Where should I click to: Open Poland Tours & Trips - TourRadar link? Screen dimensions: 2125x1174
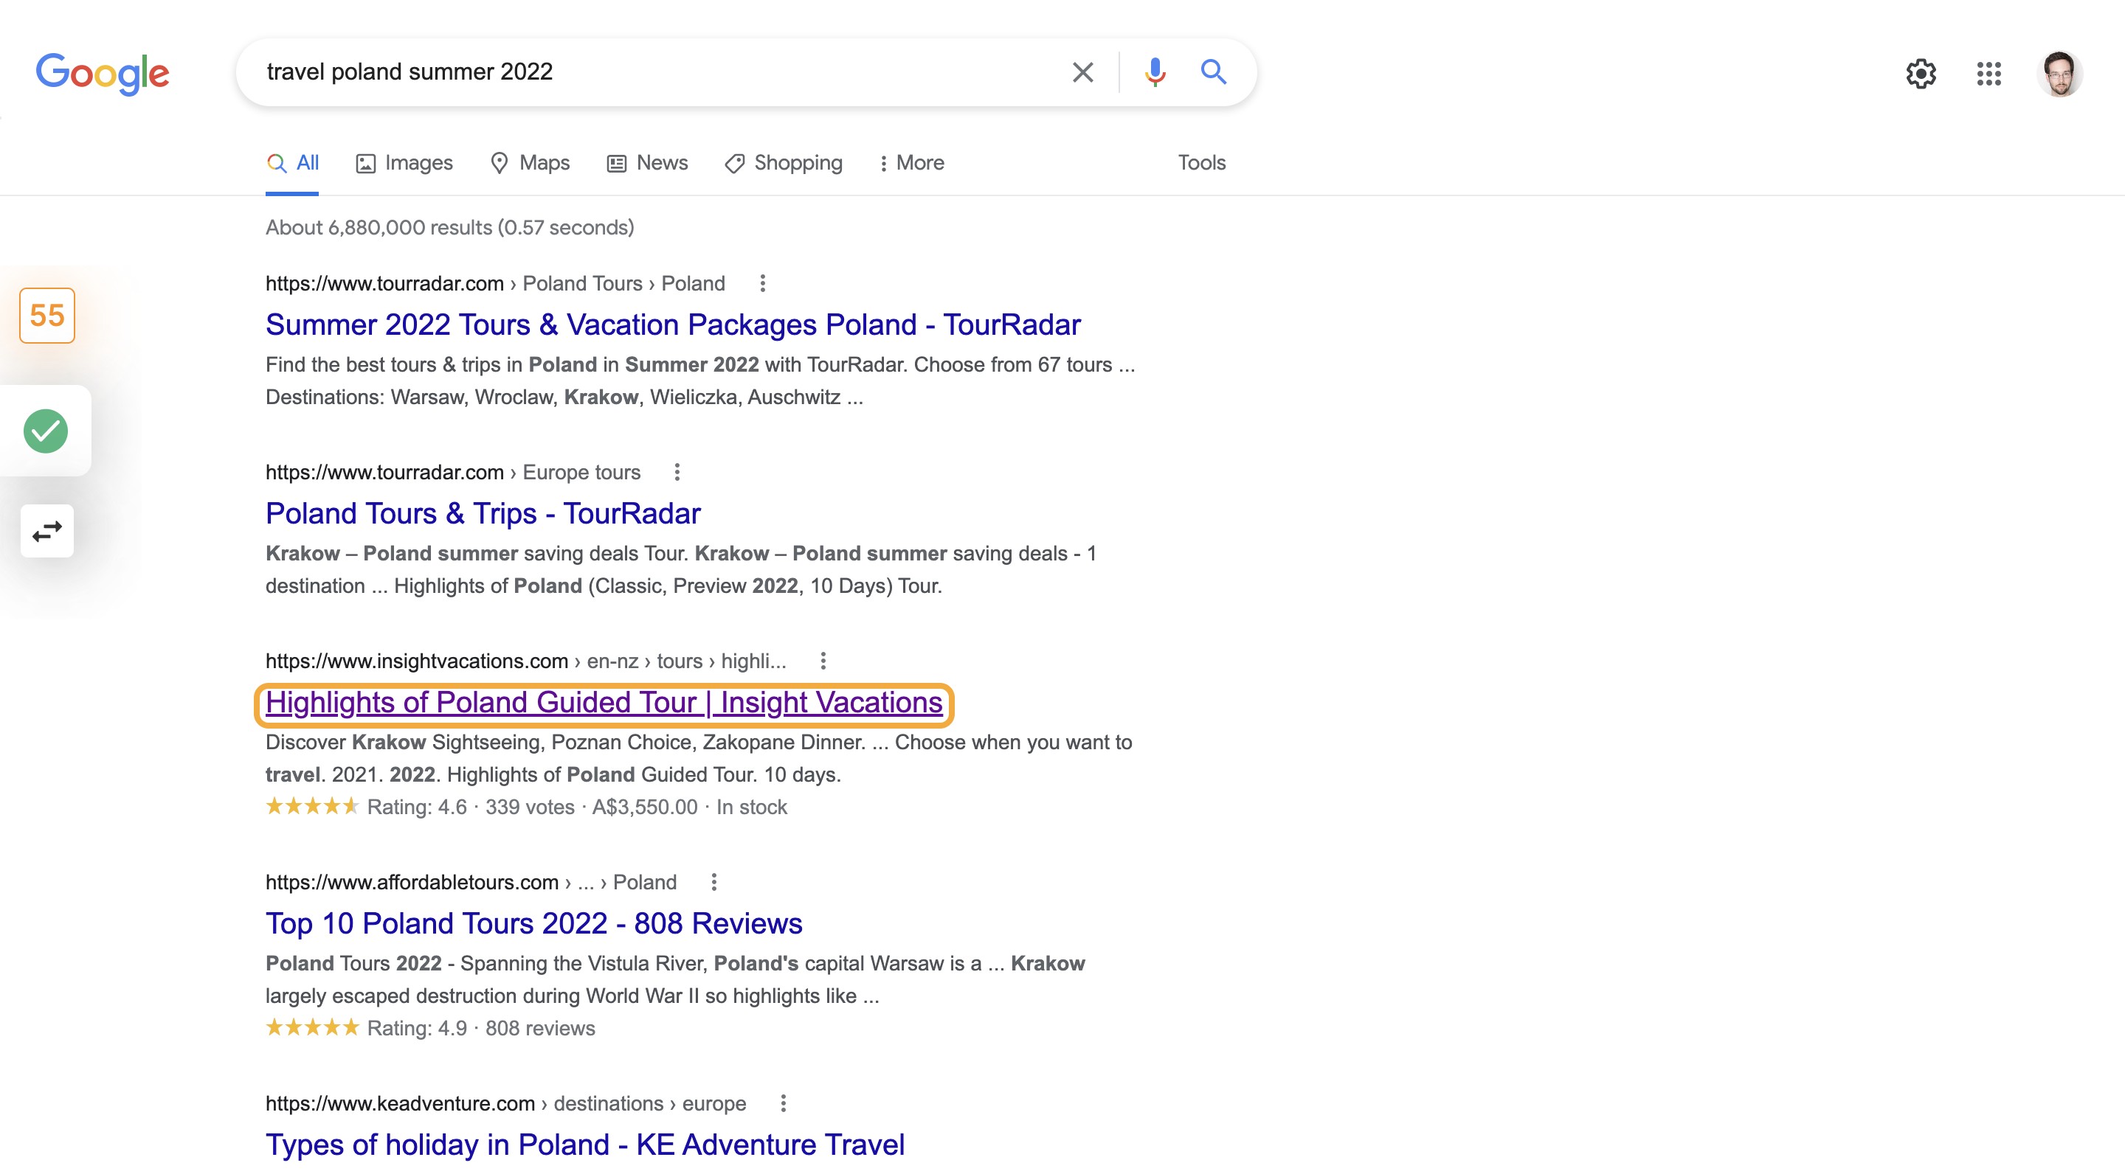[x=483, y=513]
